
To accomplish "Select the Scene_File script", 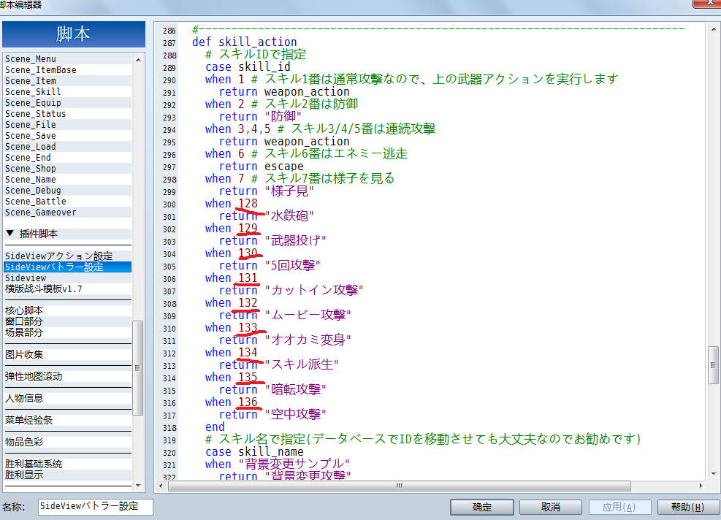I will [68, 125].
